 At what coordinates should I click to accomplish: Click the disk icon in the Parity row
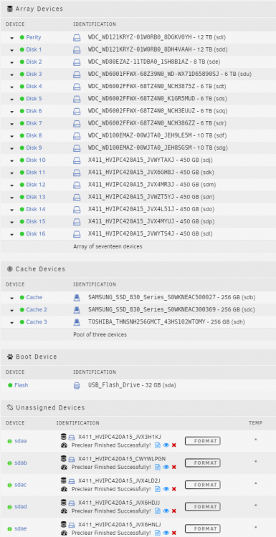coord(77,37)
